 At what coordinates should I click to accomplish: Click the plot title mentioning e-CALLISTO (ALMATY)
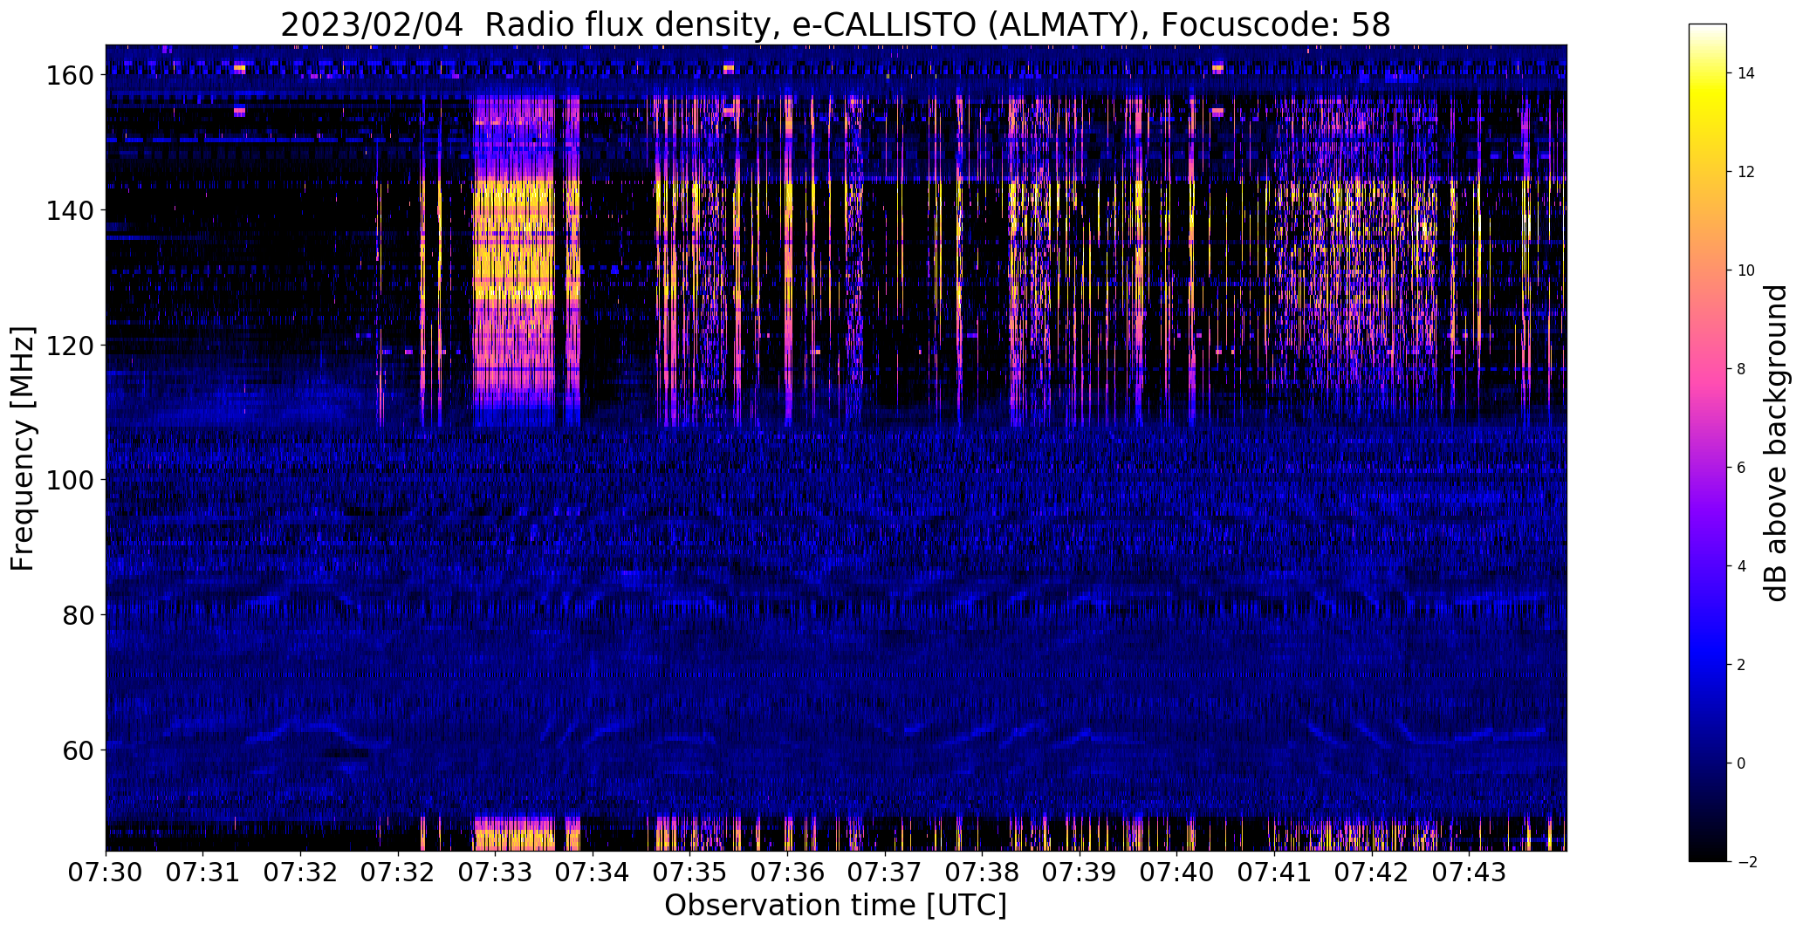click(835, 24)
